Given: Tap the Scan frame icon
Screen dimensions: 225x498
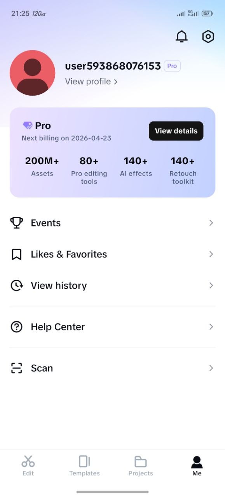Looking at the screenshot, I should (x=16, y=368).
